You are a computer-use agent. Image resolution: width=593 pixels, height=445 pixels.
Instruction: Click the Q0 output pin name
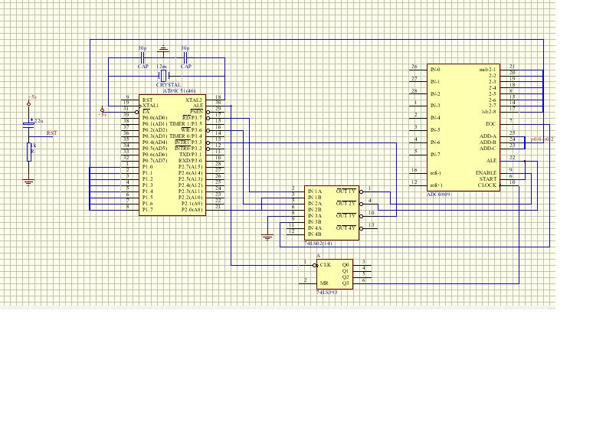point(346,265)
